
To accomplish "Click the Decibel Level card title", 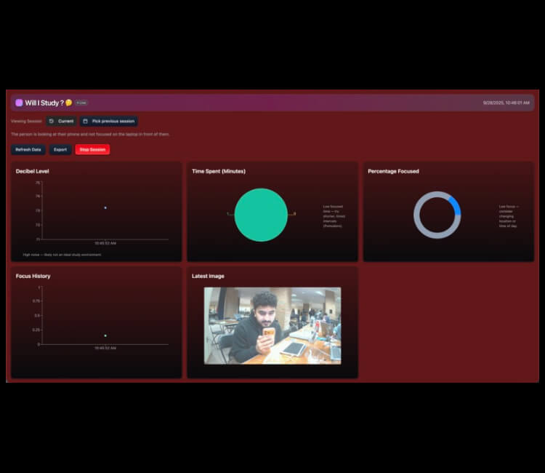I will [33, 172].
